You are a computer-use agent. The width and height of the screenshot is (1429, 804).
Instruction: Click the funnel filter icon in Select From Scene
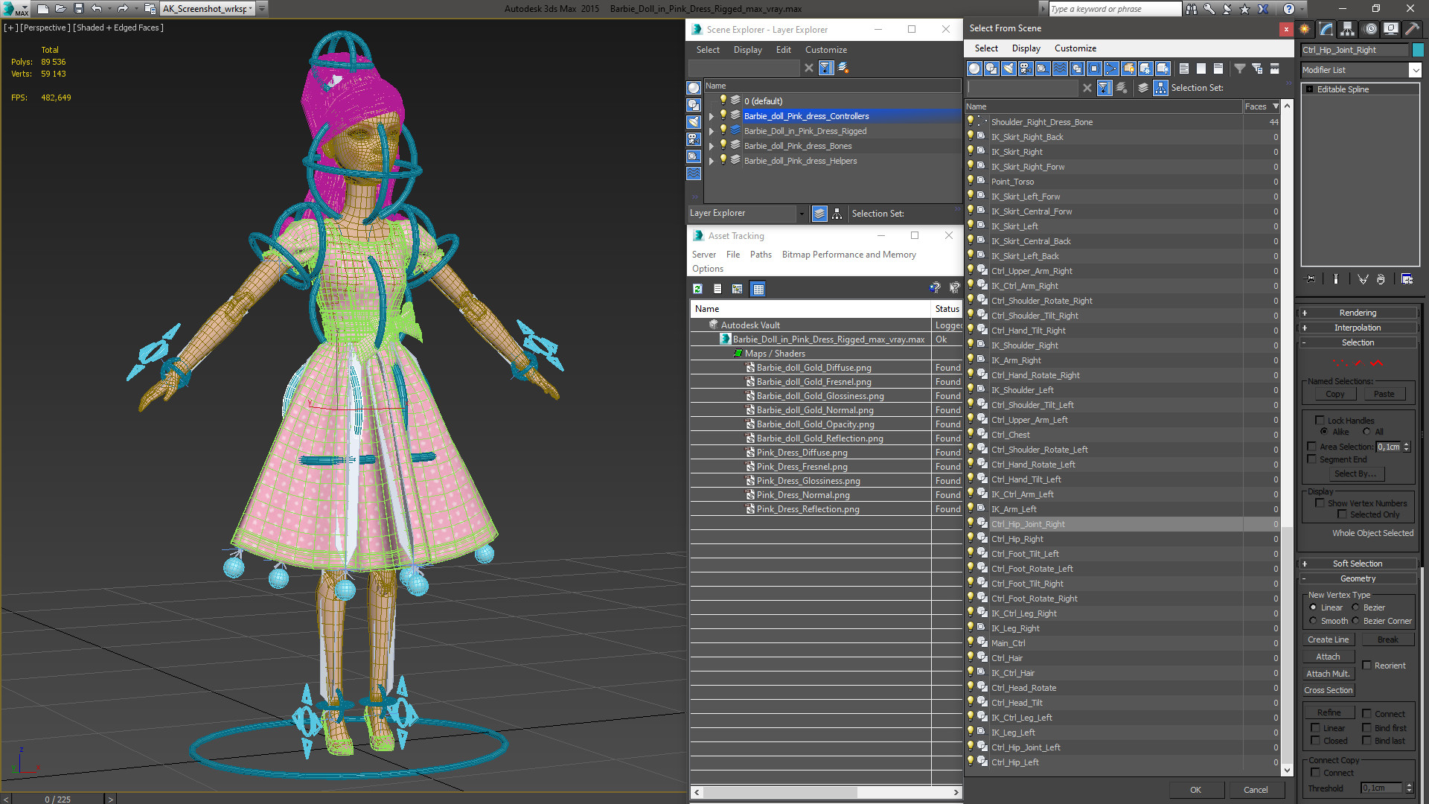coord(1240,68)
